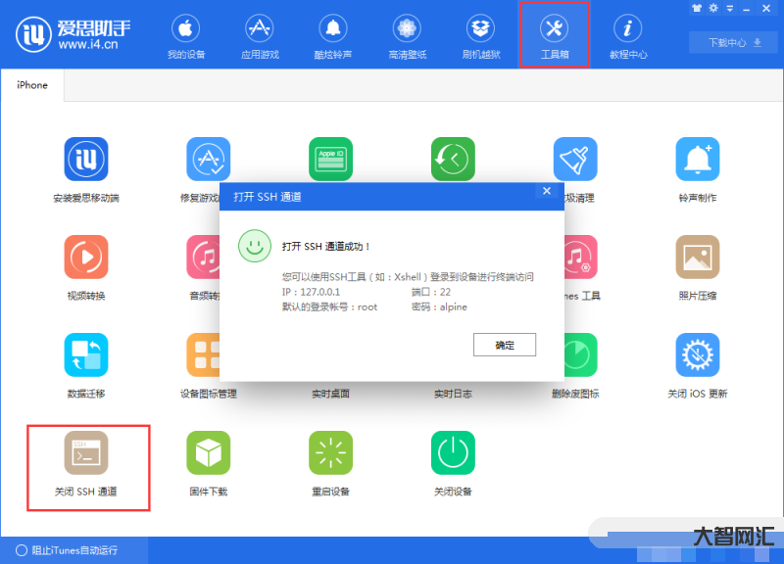This screenshot has width=784, height=564.
Task: Open 视频转换 video converter
Action: (86, 267)
